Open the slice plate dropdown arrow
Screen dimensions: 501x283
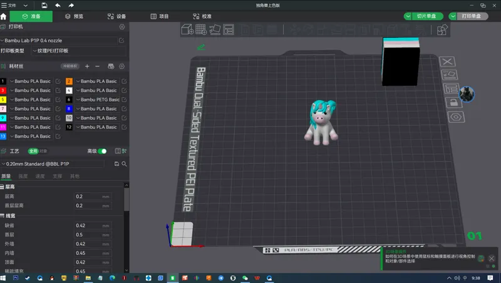[x=408, y=16]
